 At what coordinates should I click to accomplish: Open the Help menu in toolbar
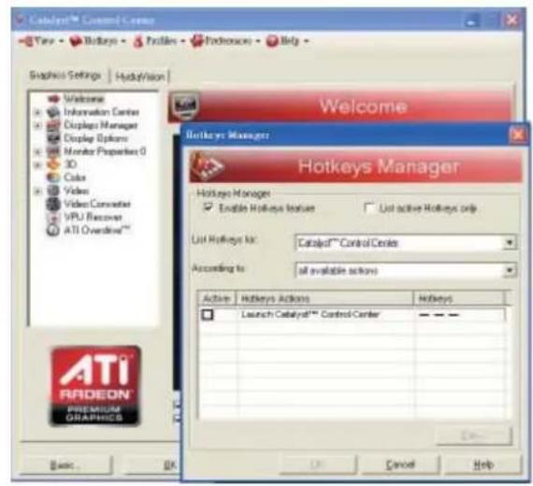point(287,41)
